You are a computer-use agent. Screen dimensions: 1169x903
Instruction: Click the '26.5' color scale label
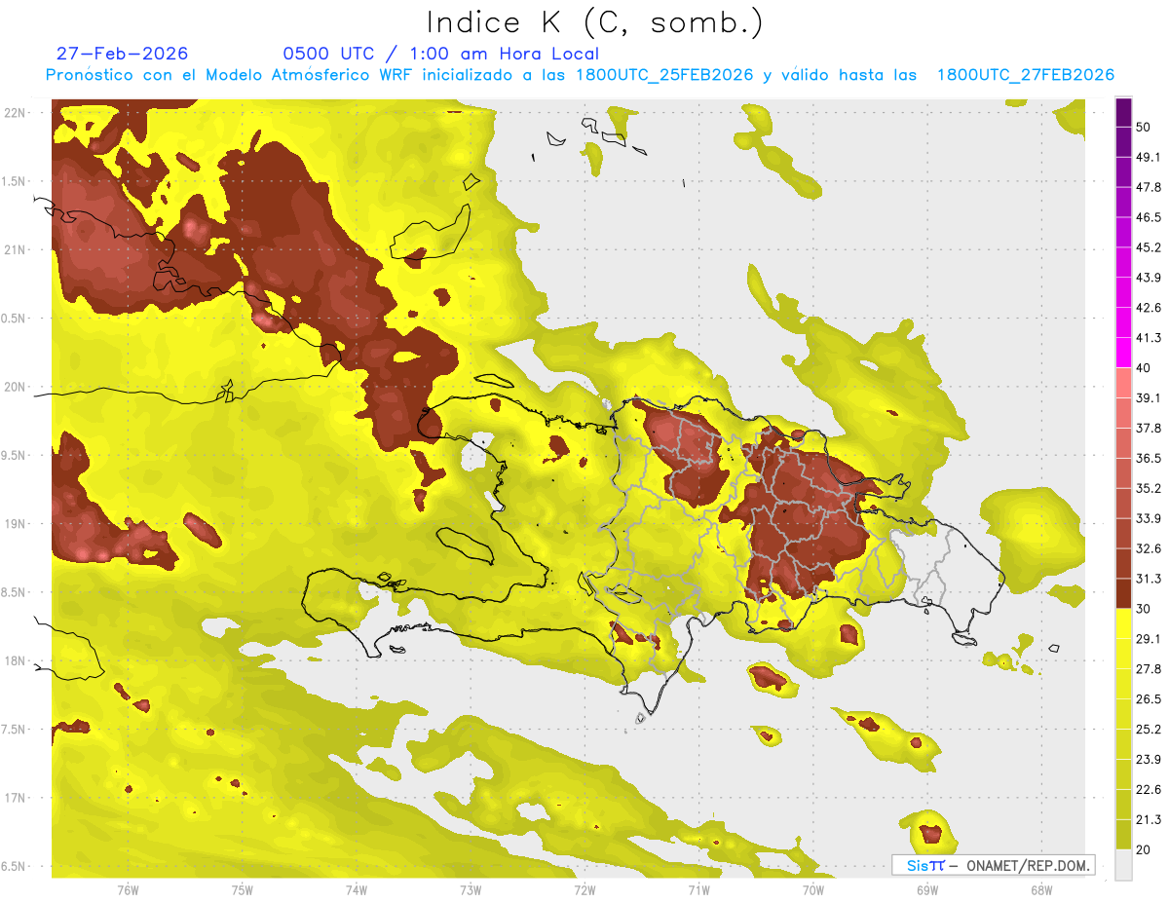click(1149, 699)
